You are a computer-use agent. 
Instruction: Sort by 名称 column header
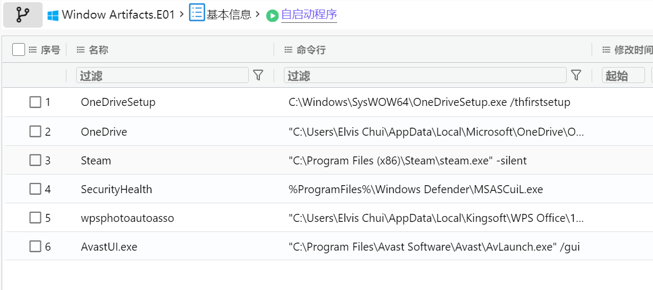coord(99,50)
